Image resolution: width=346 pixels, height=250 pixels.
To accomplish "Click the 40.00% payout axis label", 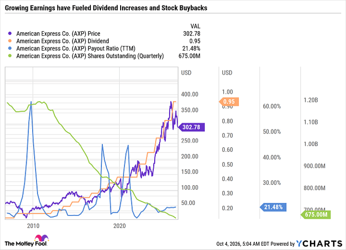I will [272, 157].
